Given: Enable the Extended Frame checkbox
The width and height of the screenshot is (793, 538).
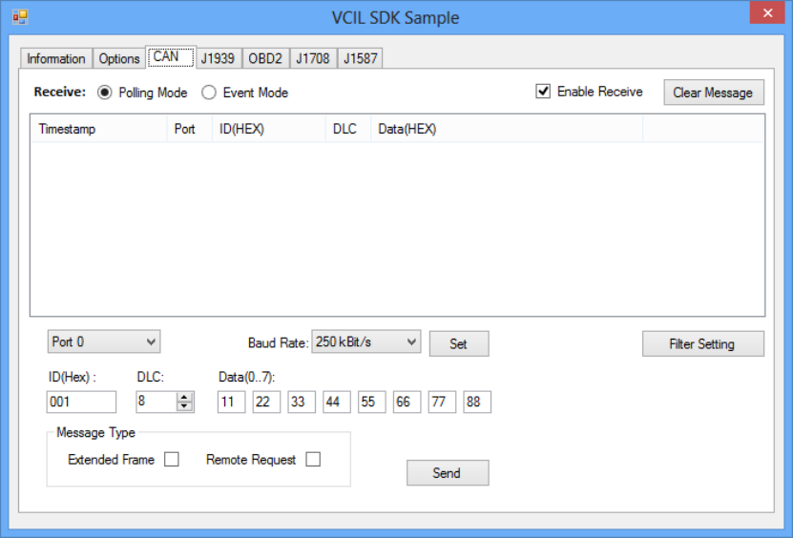Looking at the screenshot, I should [x=172, y=459].
